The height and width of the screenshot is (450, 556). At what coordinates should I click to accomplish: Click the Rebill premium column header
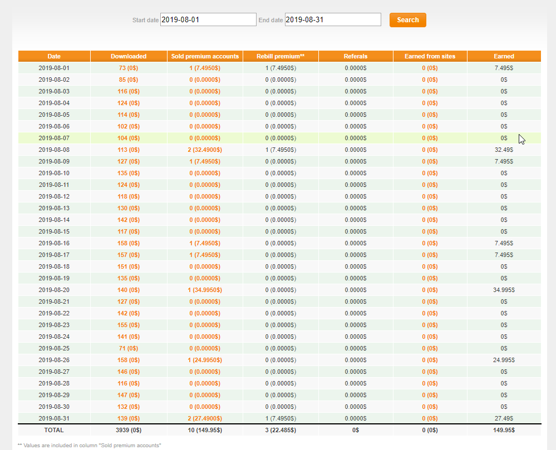coord(281,56)
